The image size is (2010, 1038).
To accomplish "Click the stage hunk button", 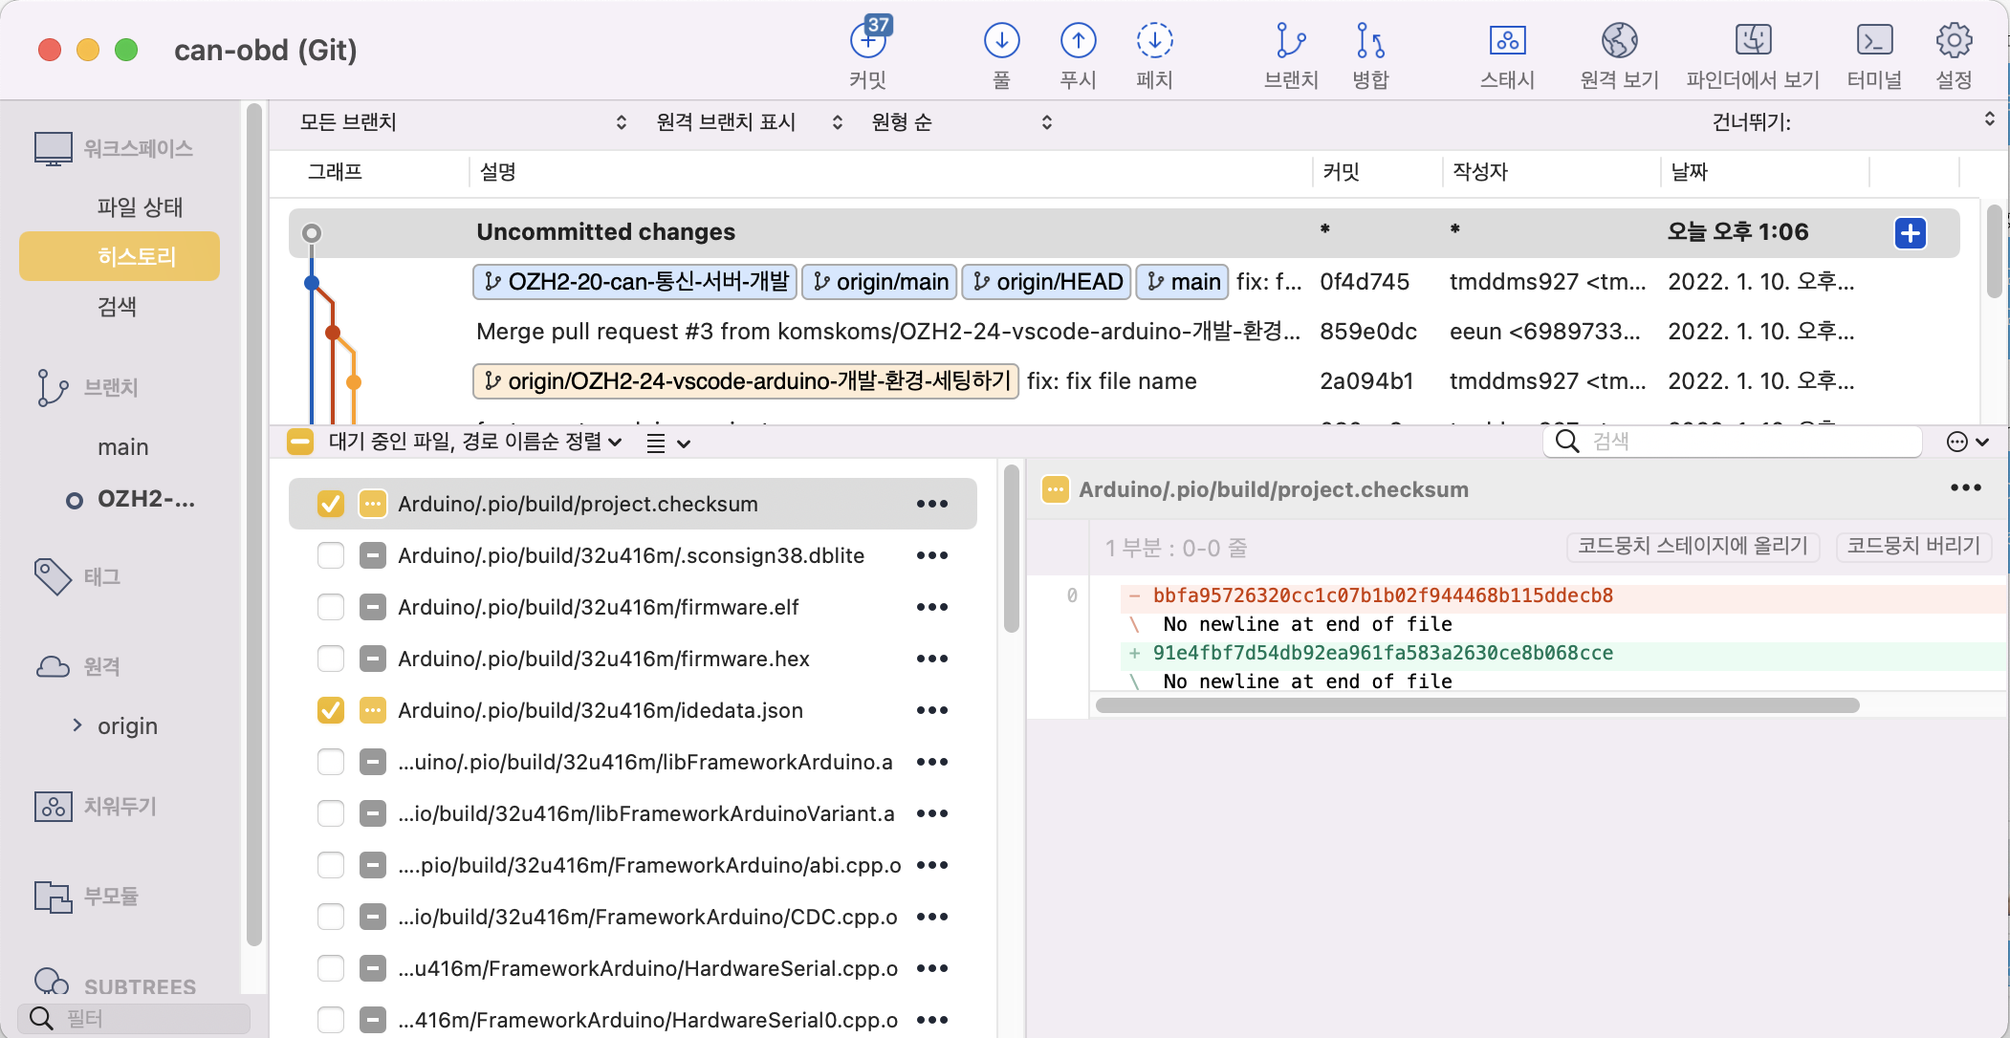I will (1692, 546).
